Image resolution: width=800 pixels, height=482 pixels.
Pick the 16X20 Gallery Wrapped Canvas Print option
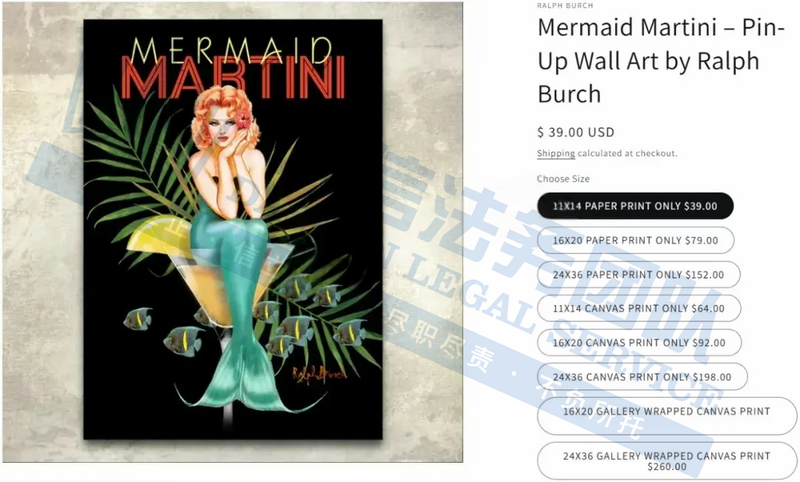coord(667,415)
